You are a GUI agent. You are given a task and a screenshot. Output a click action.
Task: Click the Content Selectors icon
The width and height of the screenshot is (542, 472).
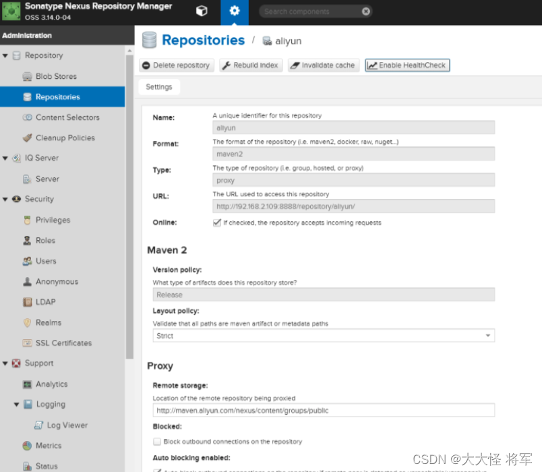pyautogui.click(x=28, y=117)
